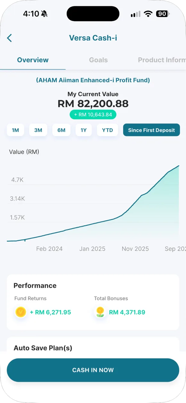Viewport: 186px width, 403px height.
Task: Tap the Nov 2025 date on chart
Action: [x=135, y=249]
